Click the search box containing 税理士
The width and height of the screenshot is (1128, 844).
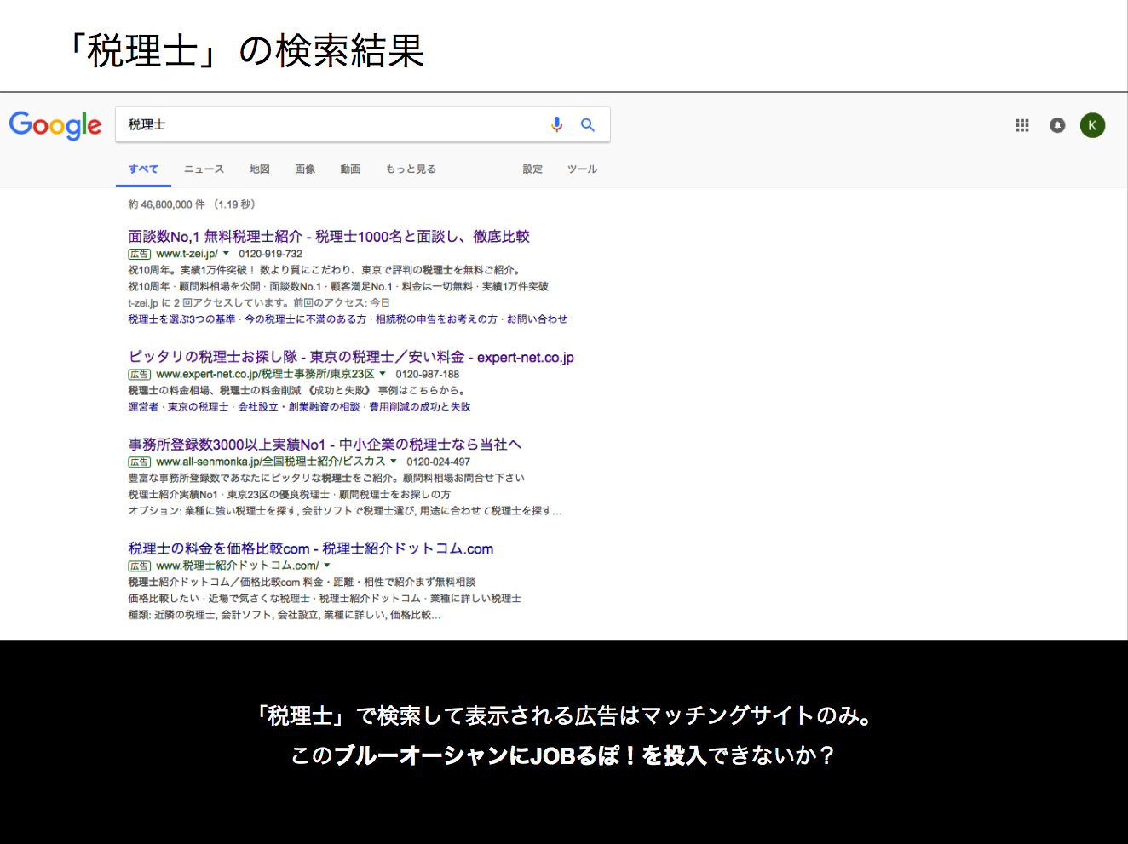tap(363, 124)
